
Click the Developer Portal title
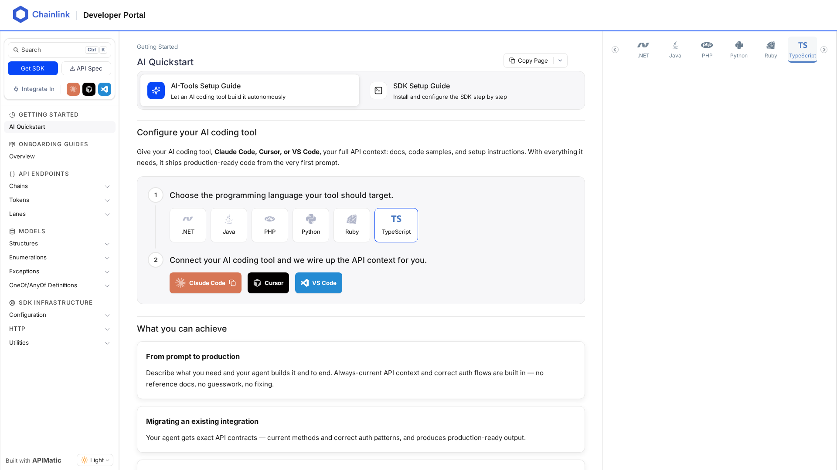(114, 15)
